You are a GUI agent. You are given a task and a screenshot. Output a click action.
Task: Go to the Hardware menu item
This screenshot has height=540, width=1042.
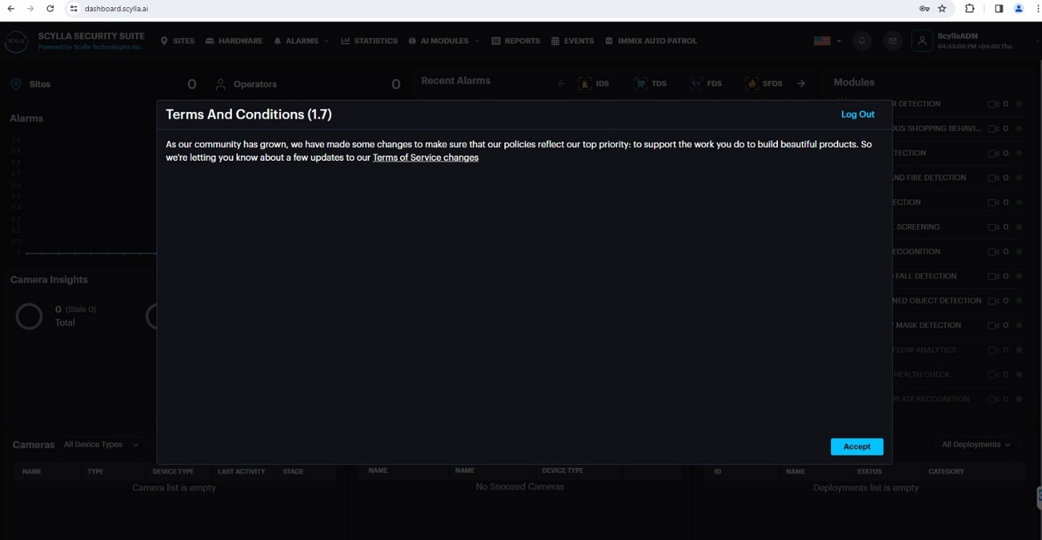click(x=234, y=41)
